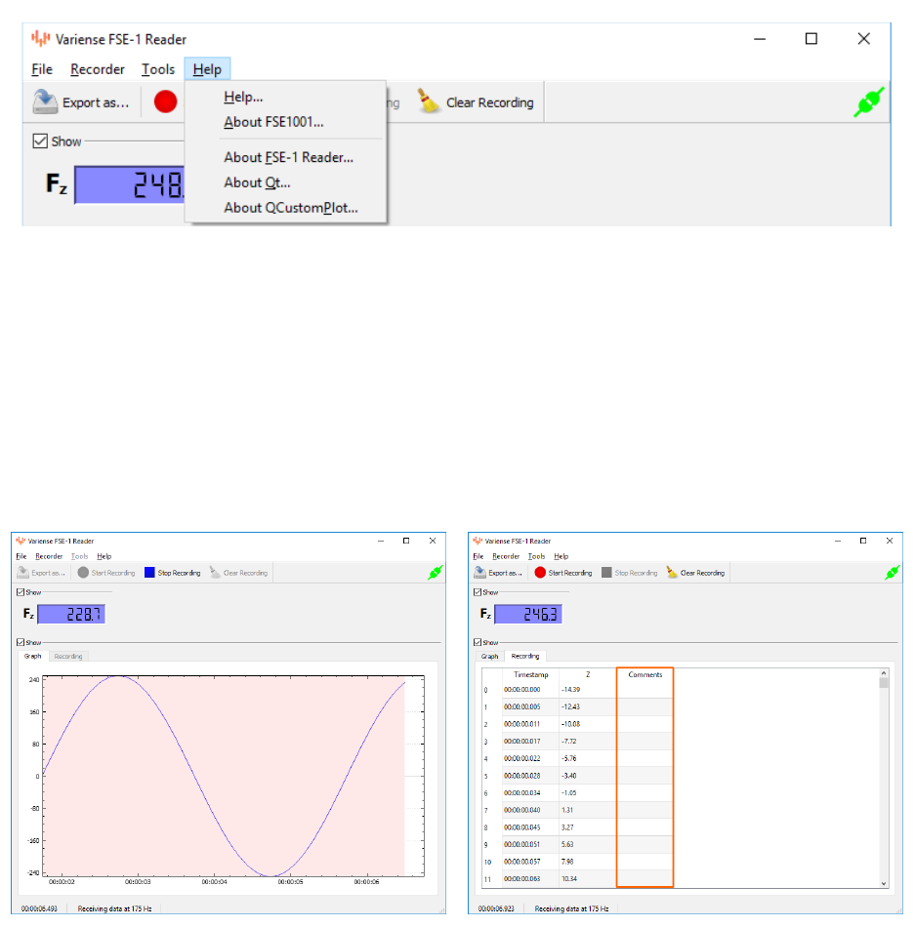Toggle the Show checkbox in top window
915x927 pixels.
pos(40,141)
